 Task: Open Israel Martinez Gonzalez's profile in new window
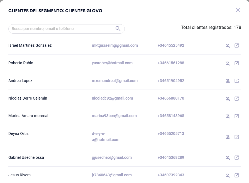pyautogui.click(x=236, y=46)
